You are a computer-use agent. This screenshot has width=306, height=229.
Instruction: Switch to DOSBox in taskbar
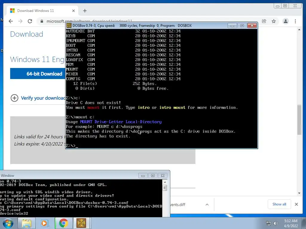click(81, 223)
